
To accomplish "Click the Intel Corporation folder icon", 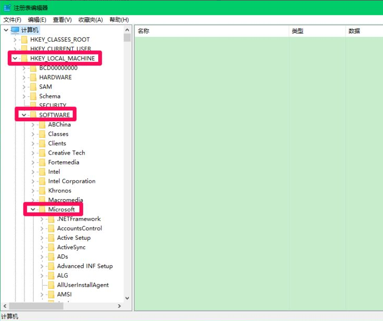I will 42,182.
